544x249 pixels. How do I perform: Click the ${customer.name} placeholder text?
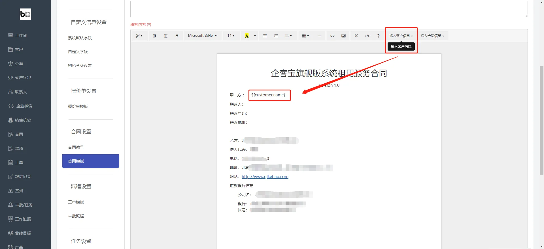(268, 95)
